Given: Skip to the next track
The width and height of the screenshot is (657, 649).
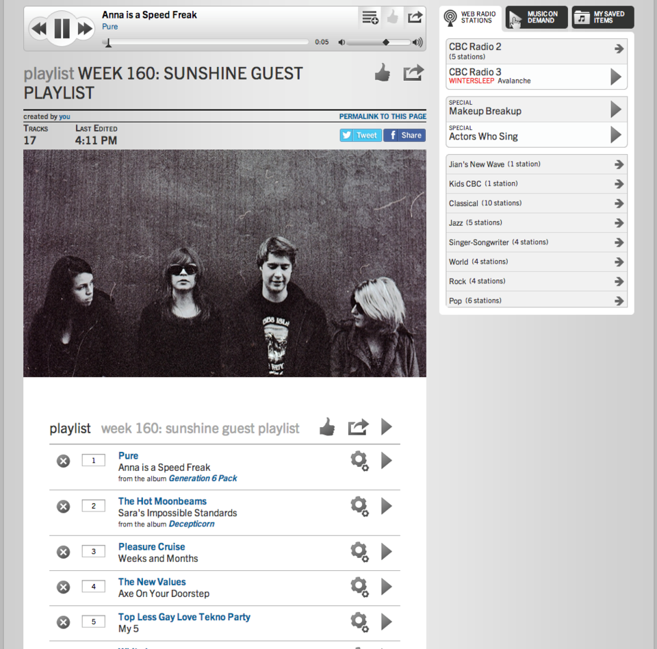Looking at the screenshot, I should [x=85, y=29].
